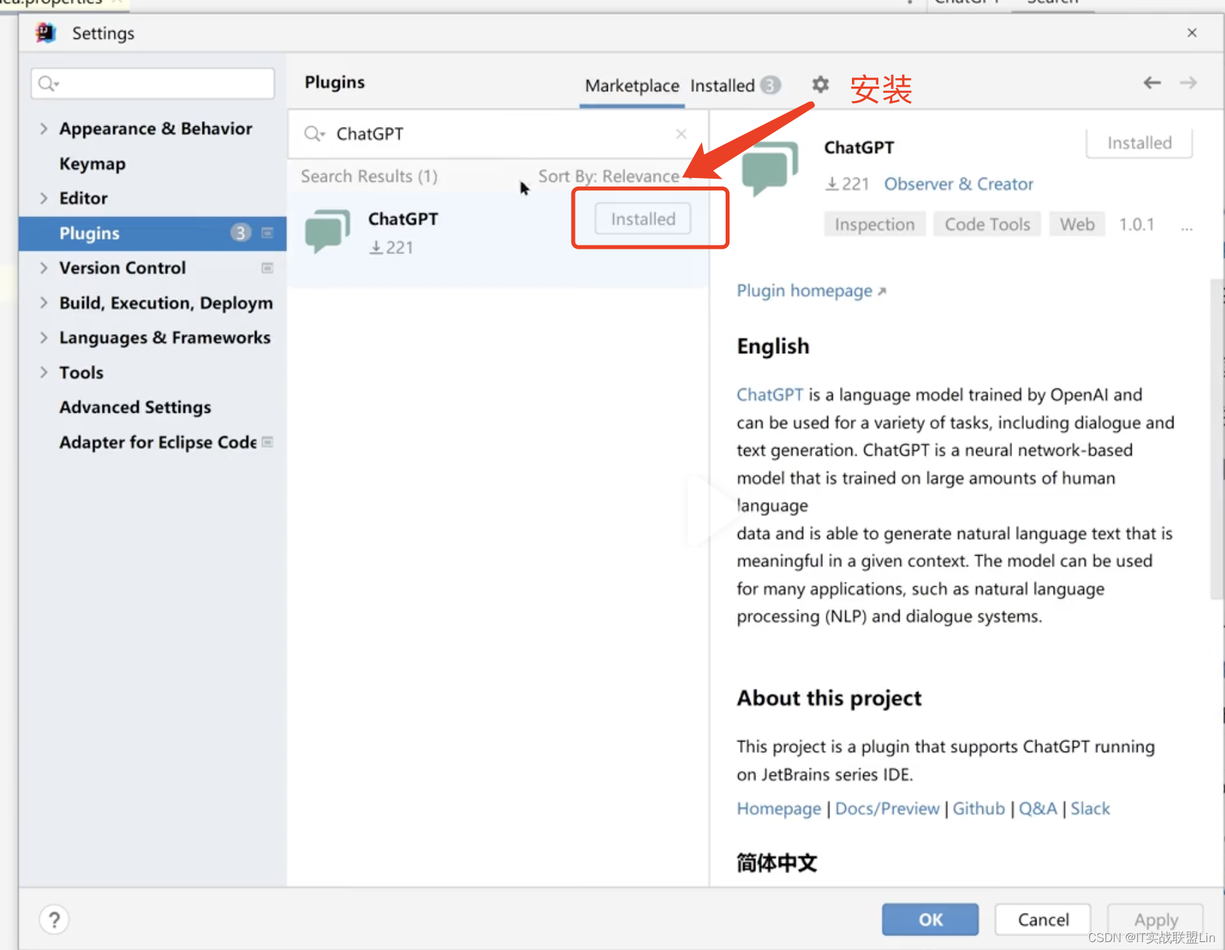Screen dimensions: 1225x950
Task: Open the Slack link
Action: [1090, 808]
